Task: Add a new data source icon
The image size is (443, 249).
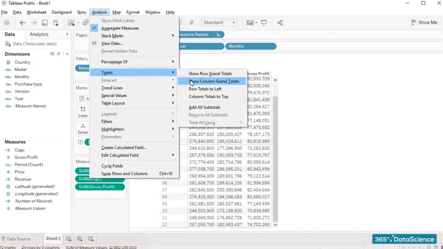Action: 56,23
